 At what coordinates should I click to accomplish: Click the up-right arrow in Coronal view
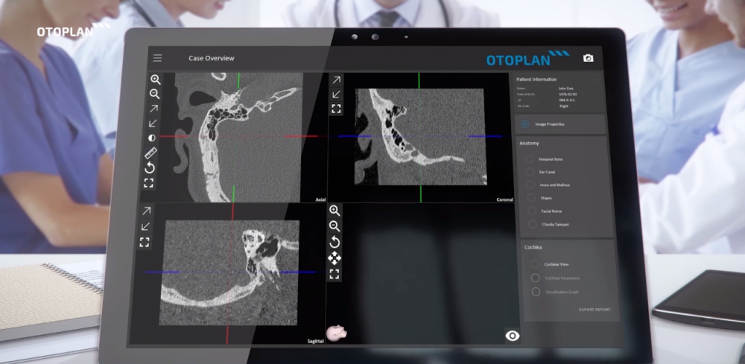click(337, 80)
